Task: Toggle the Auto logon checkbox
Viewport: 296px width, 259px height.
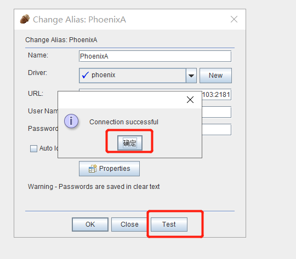Action: pyautogui.click(x=33, y=148)
